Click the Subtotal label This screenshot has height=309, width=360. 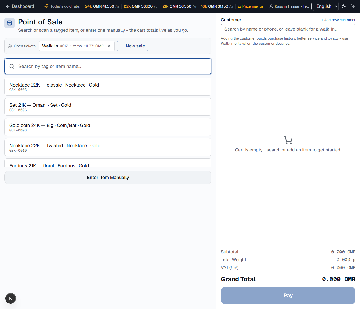coord(229,252)
